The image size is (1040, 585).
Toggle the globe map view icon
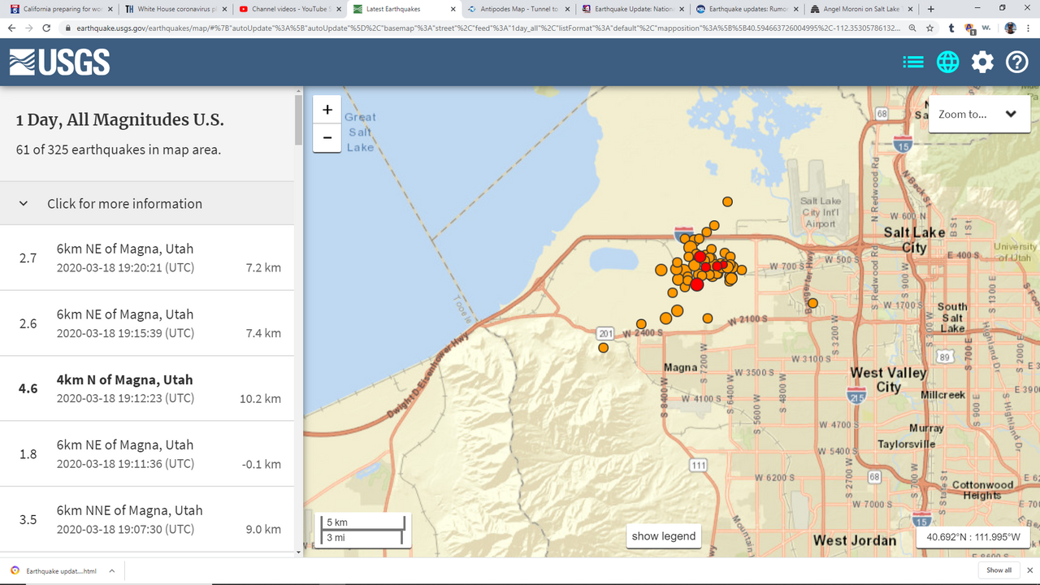(947, 62)
